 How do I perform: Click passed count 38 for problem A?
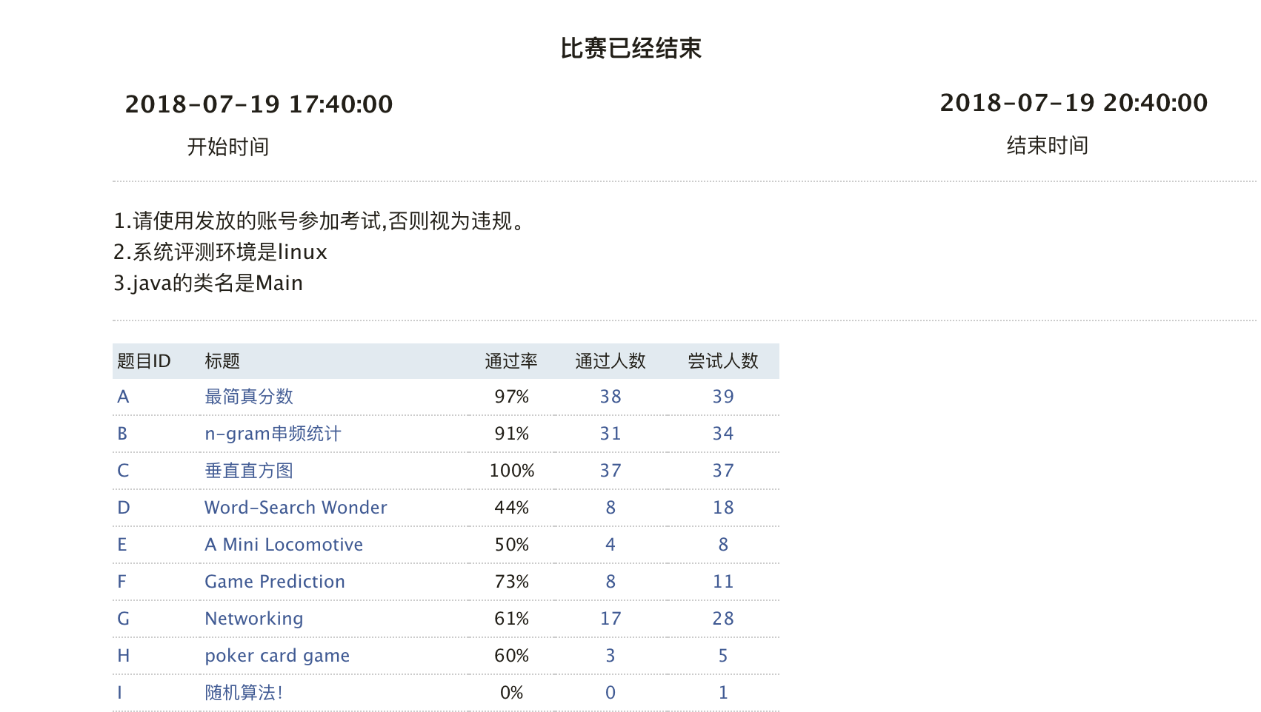click(610, 397)
